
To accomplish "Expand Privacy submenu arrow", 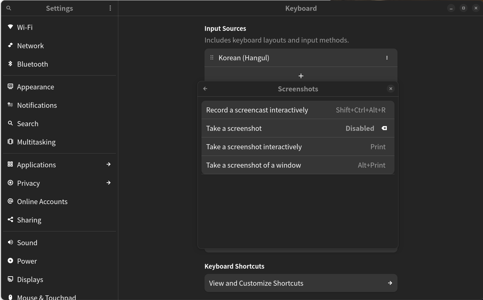I will [x=109, y=183].
